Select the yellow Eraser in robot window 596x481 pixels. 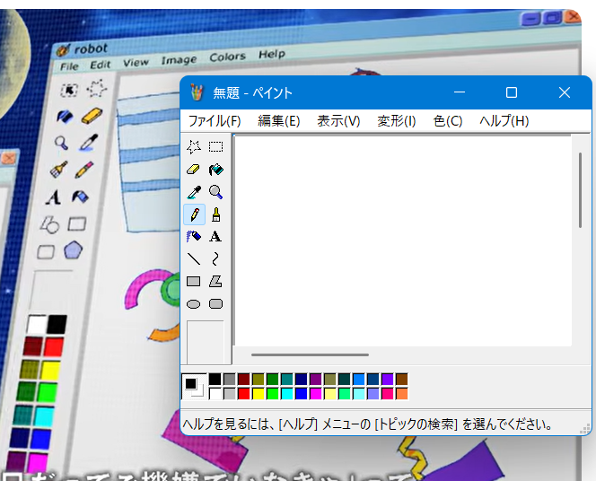click(92, 116)
